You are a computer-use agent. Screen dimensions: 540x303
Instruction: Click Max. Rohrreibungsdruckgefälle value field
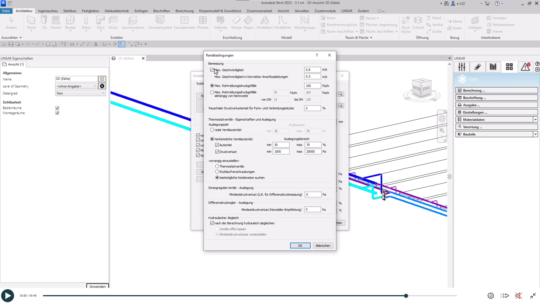312,86
